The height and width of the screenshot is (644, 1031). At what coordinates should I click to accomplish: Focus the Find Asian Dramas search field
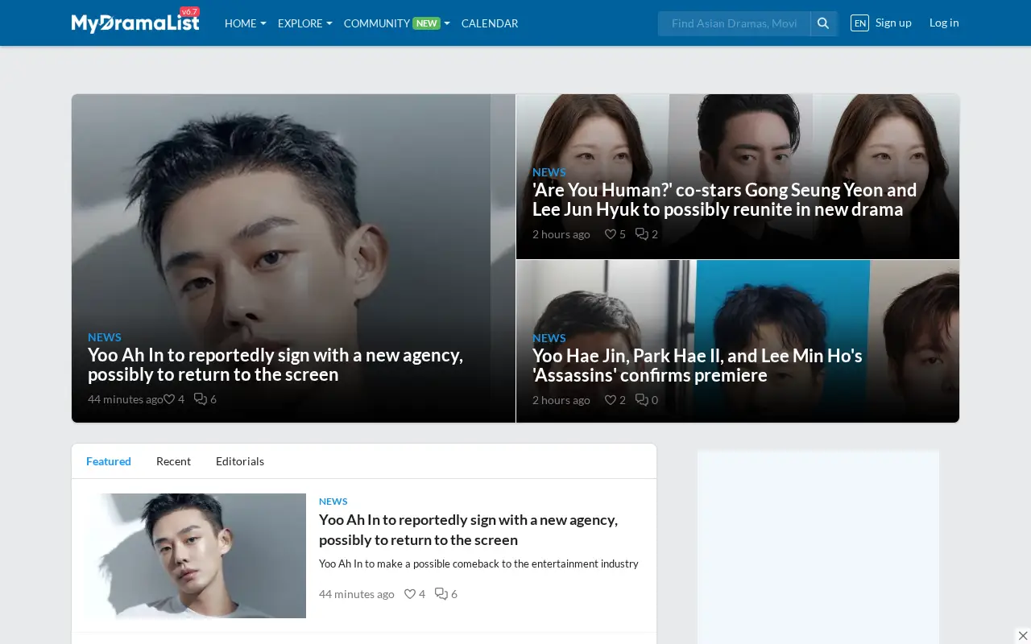coord(734,23)
